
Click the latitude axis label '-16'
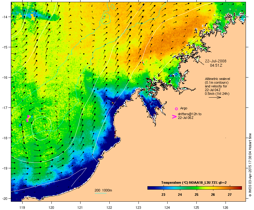(x=4, y=78)
